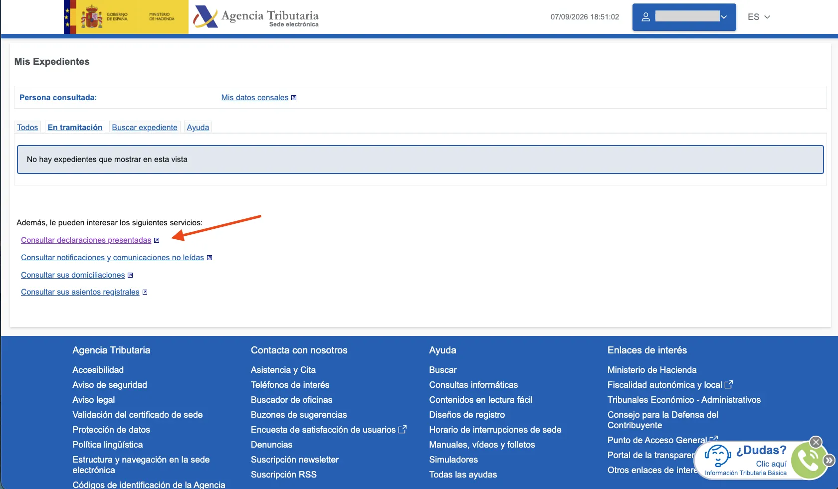838x489 pixels.
Task: Click the Persona consultada label
Action: click(x=58, y=98)
